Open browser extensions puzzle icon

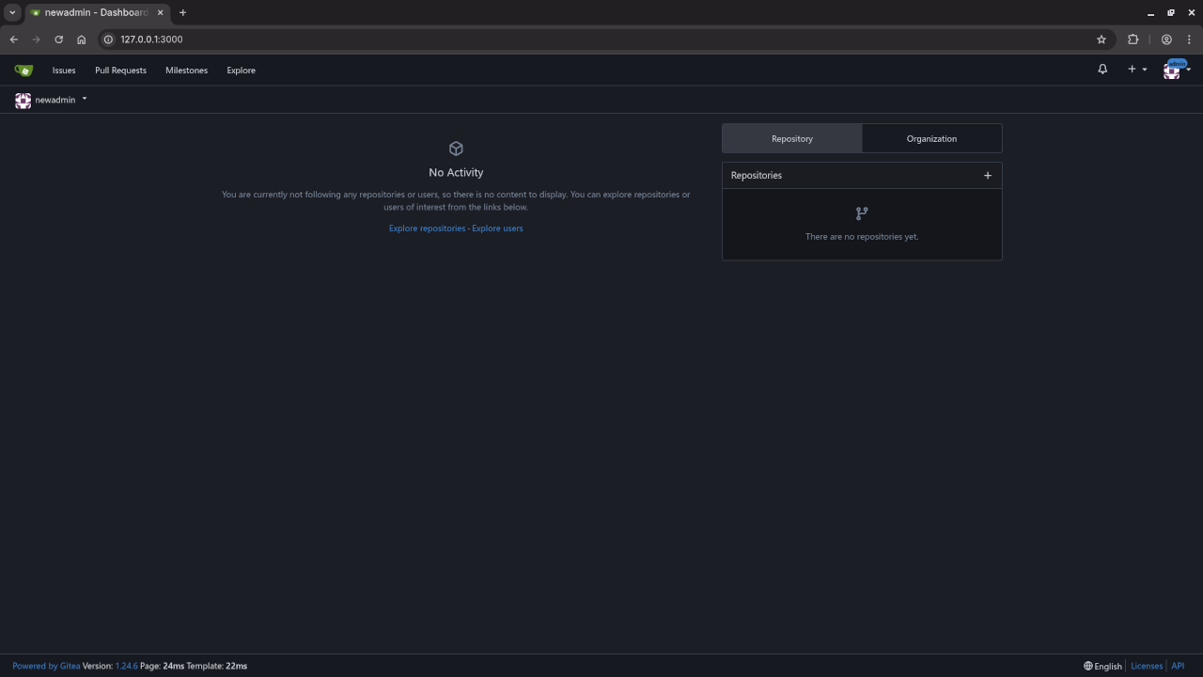(x=1133, y=39)
